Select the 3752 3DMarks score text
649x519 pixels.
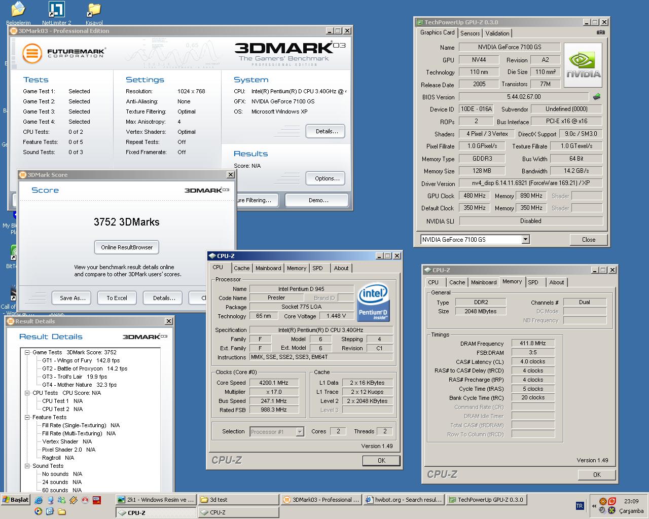tap(127, 222)
